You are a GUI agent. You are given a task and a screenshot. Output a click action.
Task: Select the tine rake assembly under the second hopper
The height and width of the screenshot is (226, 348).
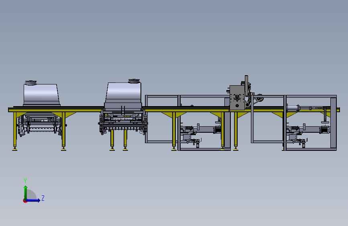123,127
